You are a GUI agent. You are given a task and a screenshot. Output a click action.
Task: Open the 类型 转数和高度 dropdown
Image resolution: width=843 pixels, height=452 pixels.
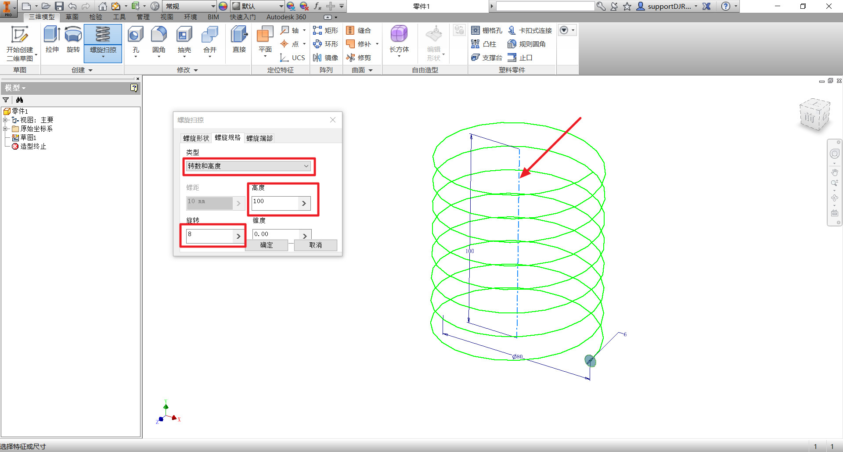point(249,166)
